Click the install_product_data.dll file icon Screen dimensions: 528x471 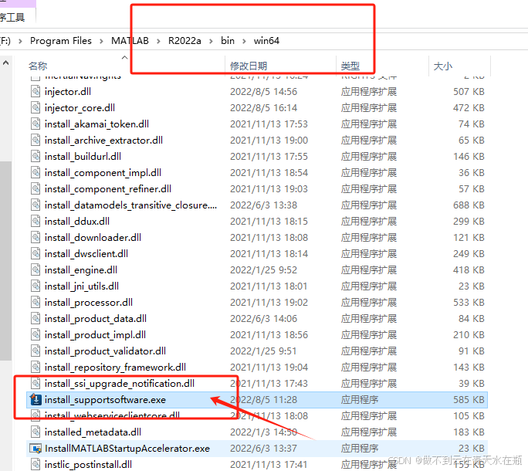click(36, 318)
